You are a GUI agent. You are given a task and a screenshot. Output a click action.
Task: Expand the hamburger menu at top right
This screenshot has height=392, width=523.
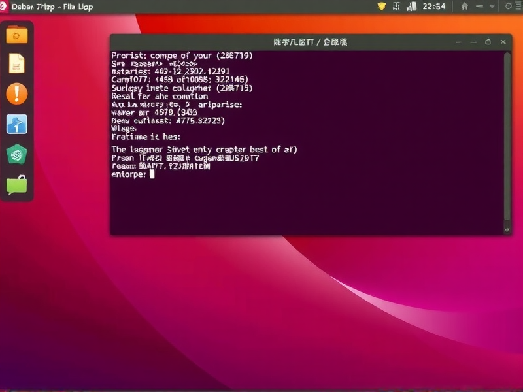(x=518, y=7)
